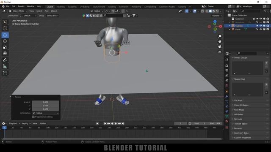Jump to the timeline end frame button
The height and width of the screenshot is (152, 271).
[123, 123]
